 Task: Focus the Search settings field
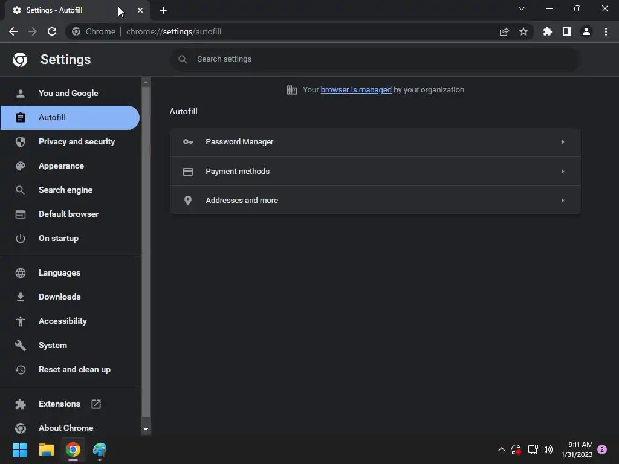[x=375, y=60]
